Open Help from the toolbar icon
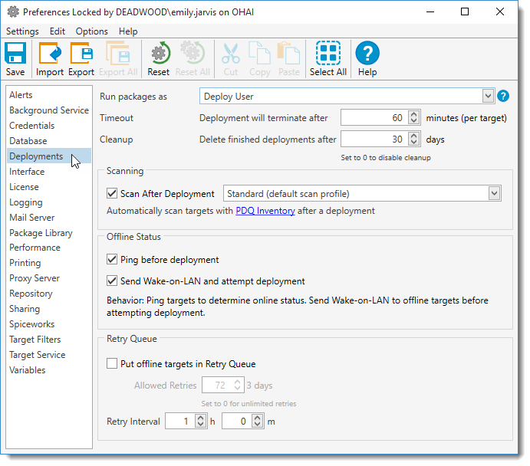 coord(367,54)
